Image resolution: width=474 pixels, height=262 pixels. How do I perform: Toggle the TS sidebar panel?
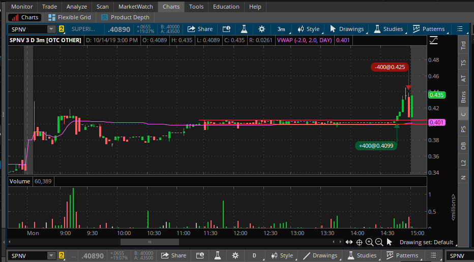[x=463, y=63]
